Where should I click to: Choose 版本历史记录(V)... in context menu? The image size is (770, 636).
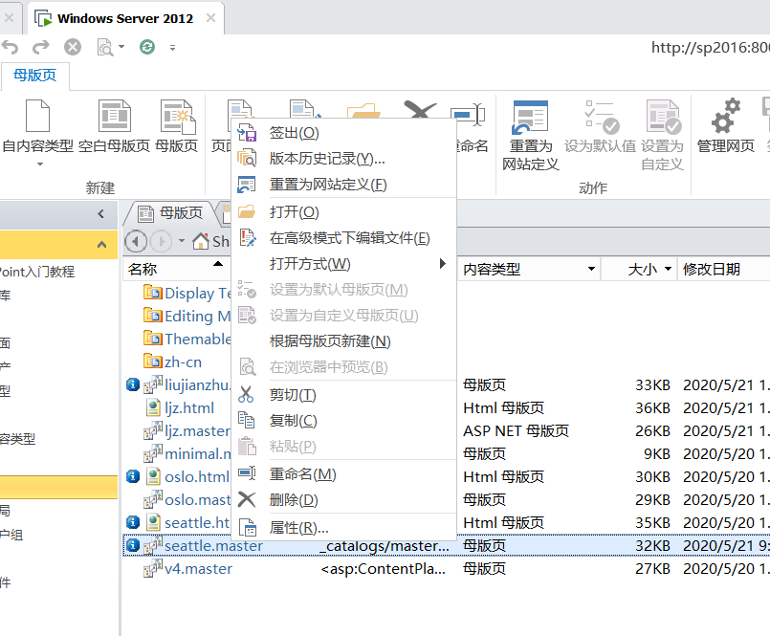(343, 159)
